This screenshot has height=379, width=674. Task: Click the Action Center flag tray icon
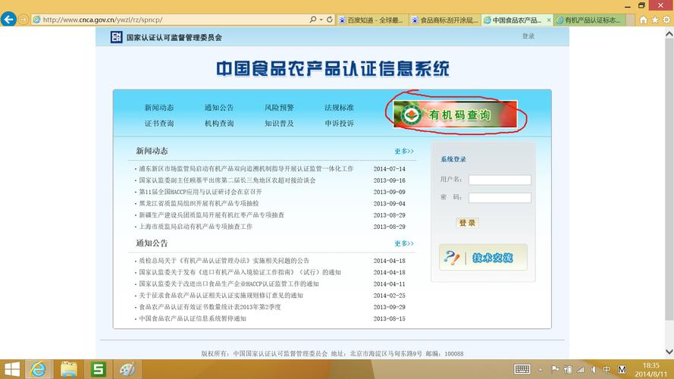[556, 369]
